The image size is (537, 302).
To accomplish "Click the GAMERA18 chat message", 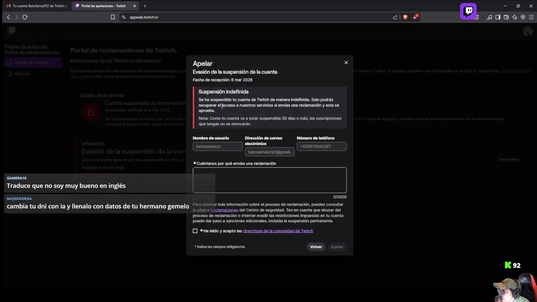I will pyautogui.click(x=109, y=183).
